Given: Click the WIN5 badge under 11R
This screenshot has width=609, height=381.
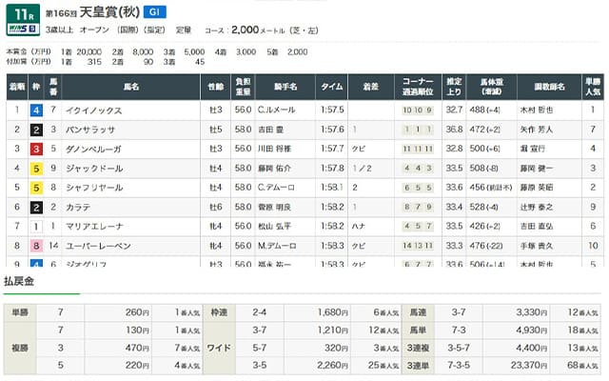Looking at the screenshot, I should click(x=23, y=30).
